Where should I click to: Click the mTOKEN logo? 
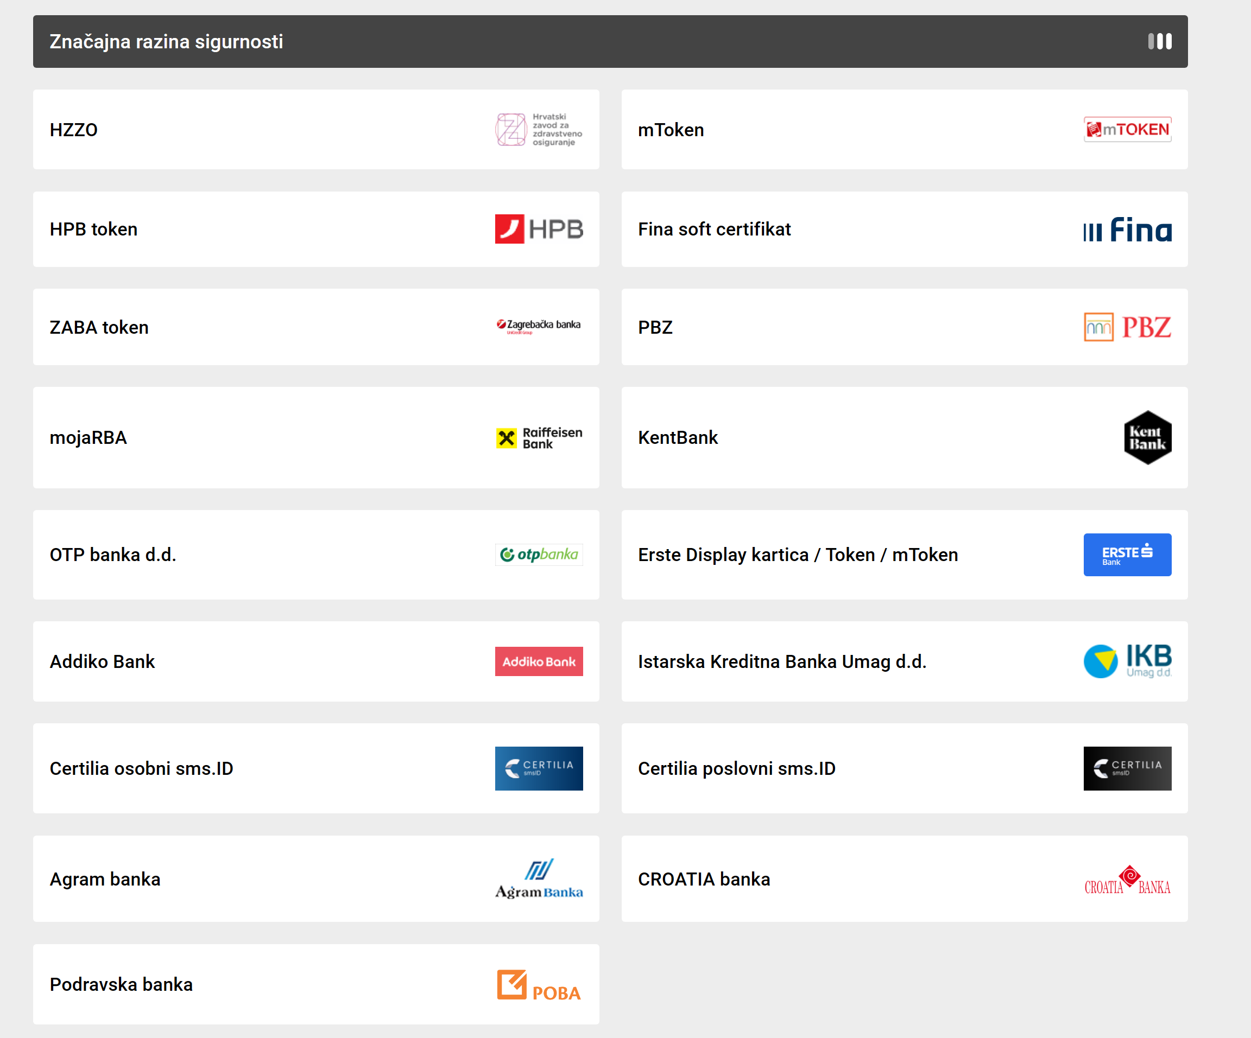click(1127, 129)
